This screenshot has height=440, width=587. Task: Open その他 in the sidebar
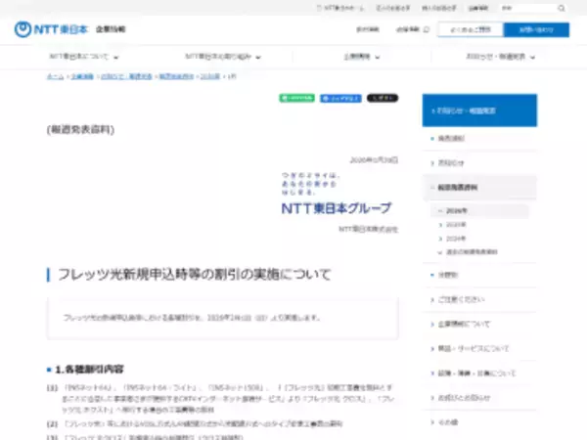(479, 422)
